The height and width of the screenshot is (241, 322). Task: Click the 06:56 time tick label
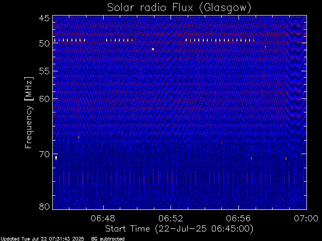[x=238, y=218]
